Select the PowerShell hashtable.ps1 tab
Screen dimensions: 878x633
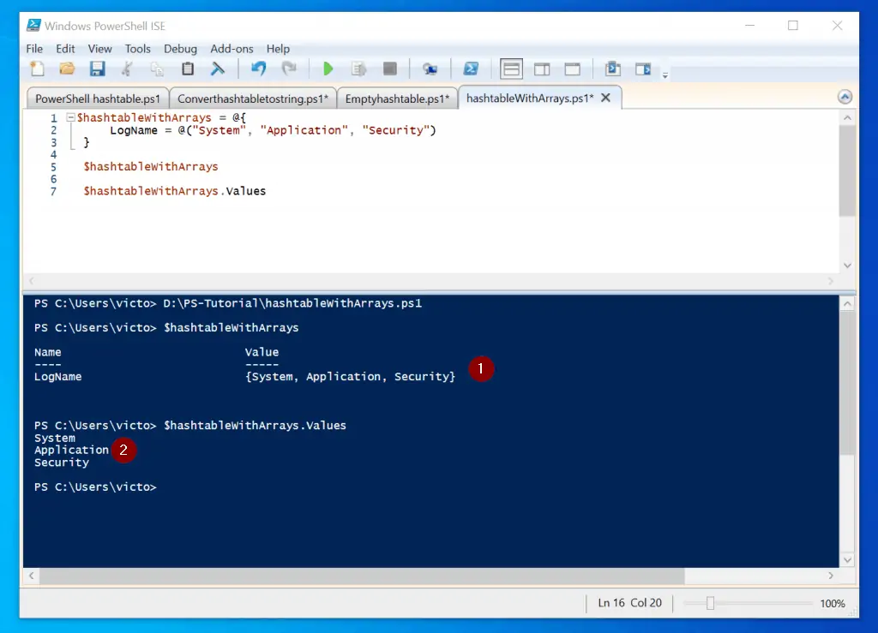click(97, 99)
